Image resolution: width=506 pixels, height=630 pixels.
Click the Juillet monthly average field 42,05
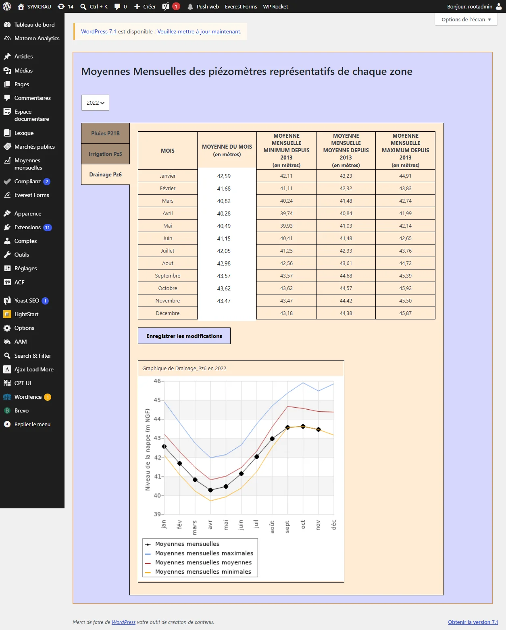click(227, 251)
